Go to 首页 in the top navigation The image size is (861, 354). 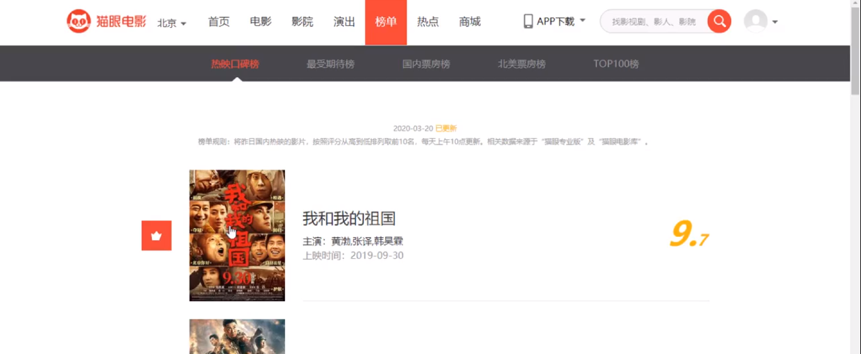point(219,22)
